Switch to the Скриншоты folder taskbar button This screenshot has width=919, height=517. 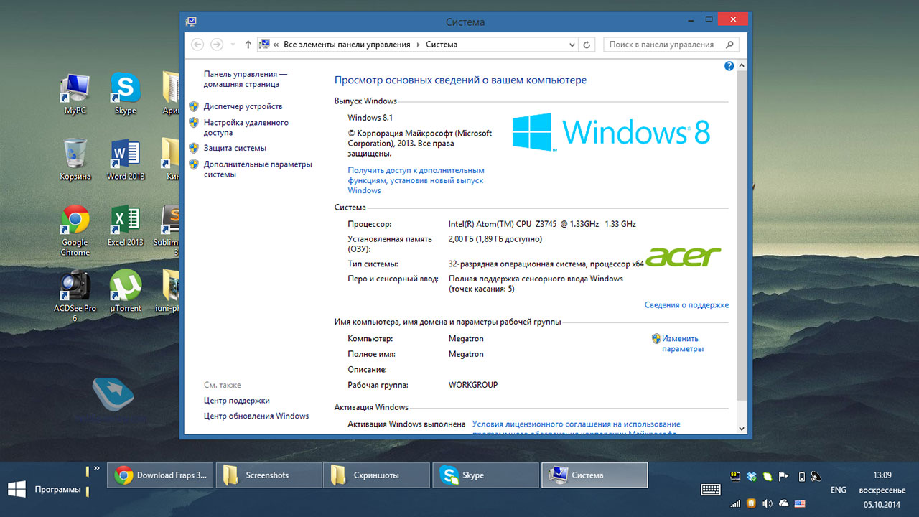pos(376,475)
